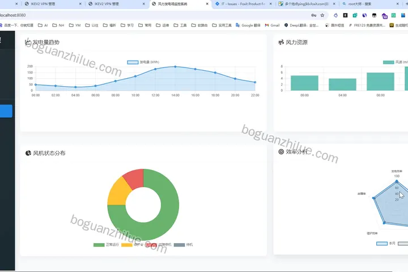Image resolution: width=408 pixels, height=272 pixels.
Task: Expand the 软路由 bookmark folder
Action: [x=199, y=25]
